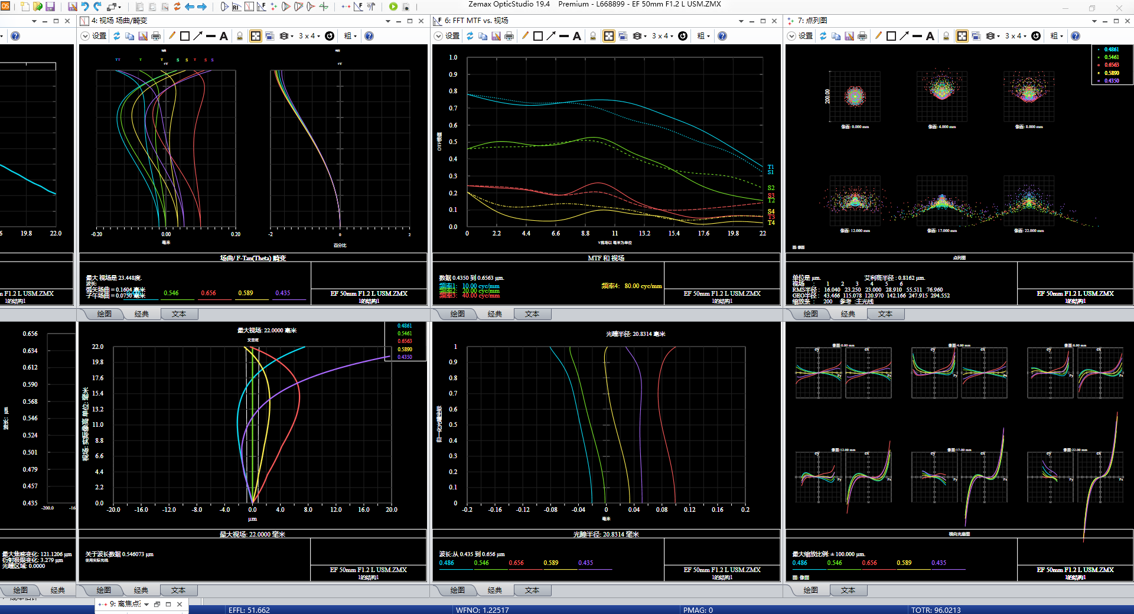Screen dimensions: 1134x614
Task: Click the 0.435 wavelength legend under ray fan plots
Action: tap(939, 563)
